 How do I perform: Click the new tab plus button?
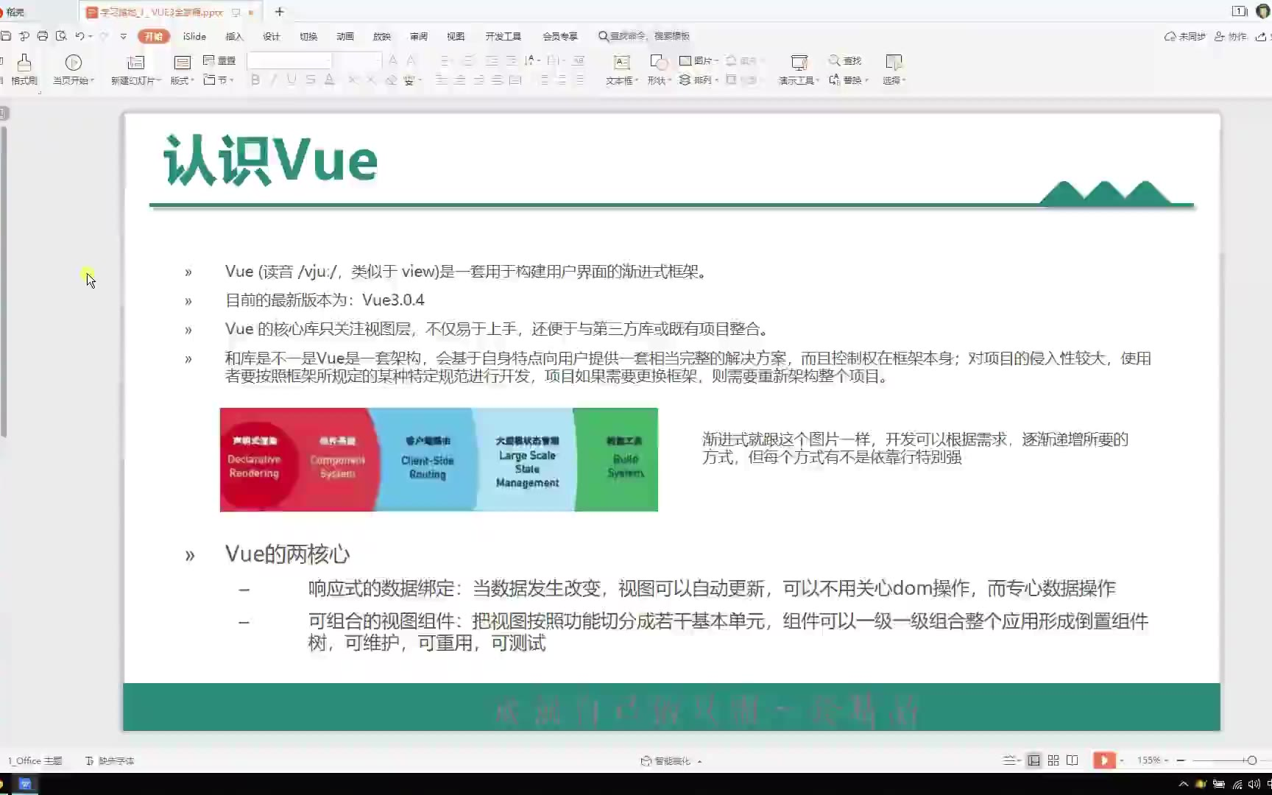point(280,12)
